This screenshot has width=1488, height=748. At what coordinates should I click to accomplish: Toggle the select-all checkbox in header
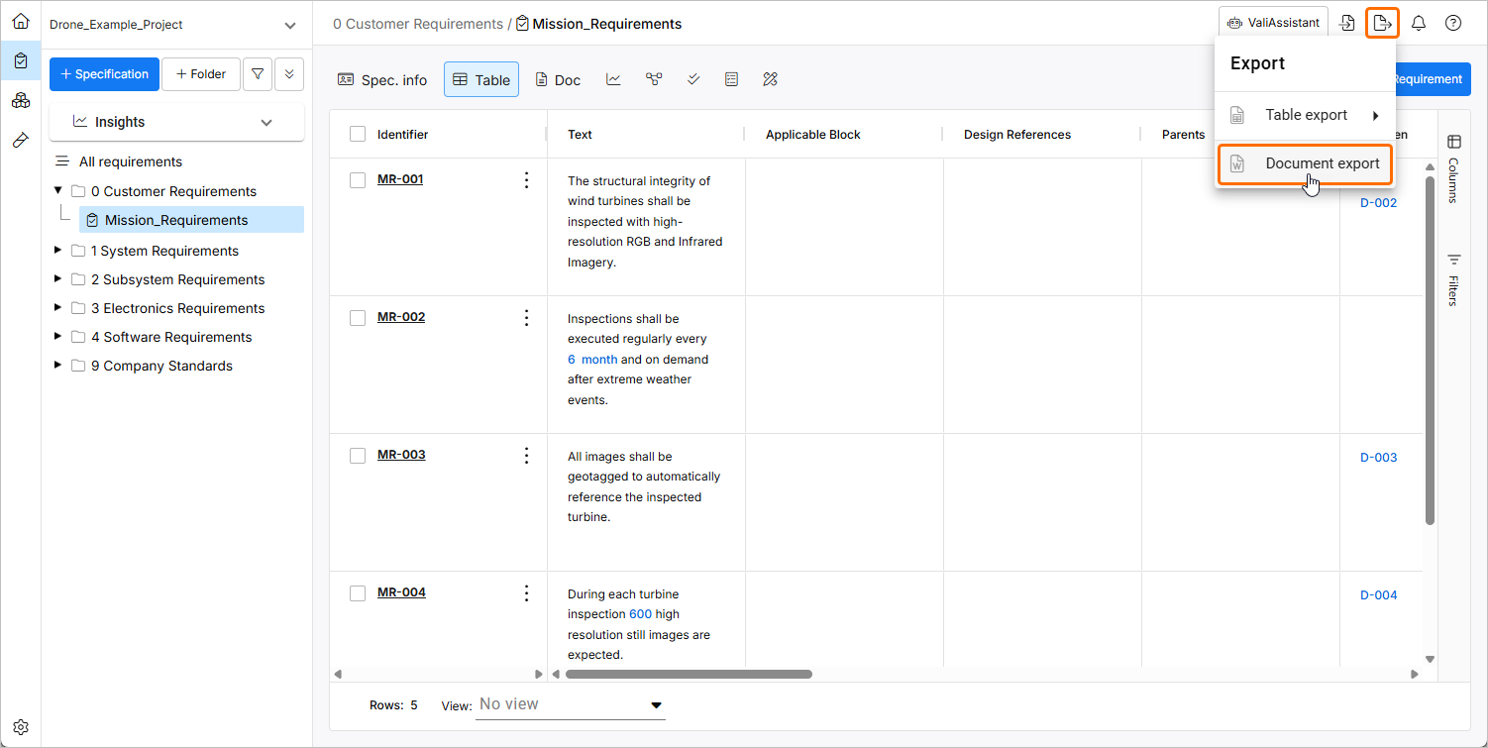(x=358, y=135)
